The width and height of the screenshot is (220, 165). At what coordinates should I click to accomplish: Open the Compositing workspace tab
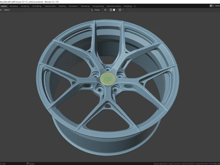[x=98, y=6]
